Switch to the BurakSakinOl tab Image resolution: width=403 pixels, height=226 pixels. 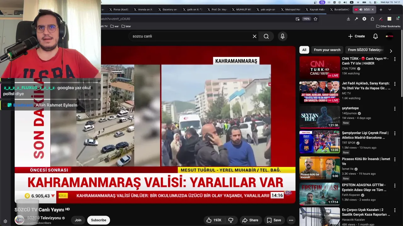[339, 10]
